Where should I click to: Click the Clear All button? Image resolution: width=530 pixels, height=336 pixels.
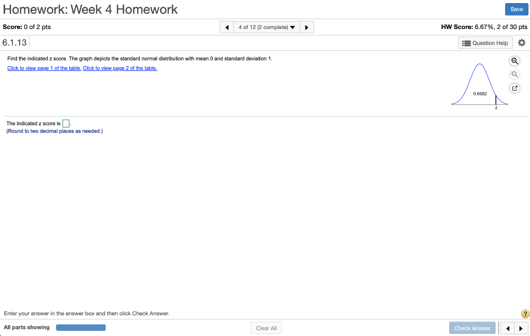click(267, 328)
